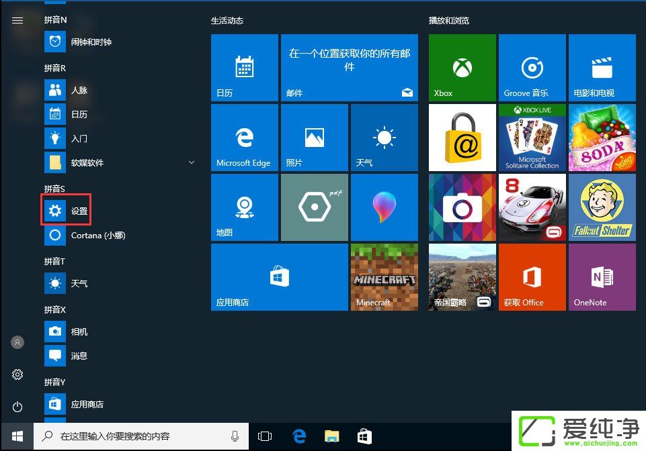
Task: Expand the 软媒软件 folder chevron
Action: point(192,162)
